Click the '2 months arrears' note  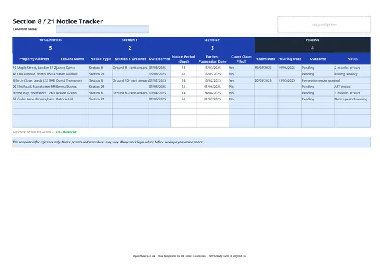[x=353, y=68]
